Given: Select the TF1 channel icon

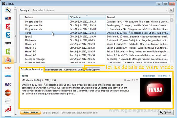Looking at the screenshot, I should tap(8, 18).
